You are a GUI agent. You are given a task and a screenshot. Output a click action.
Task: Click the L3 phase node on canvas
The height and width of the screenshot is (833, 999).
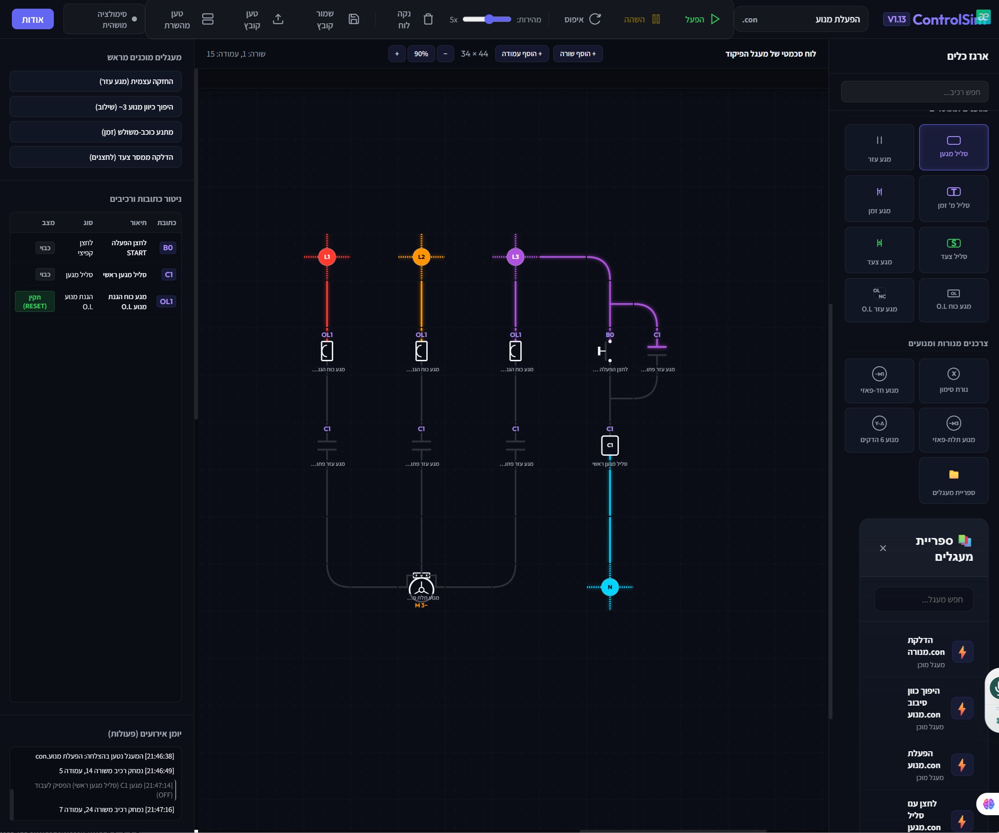[515, 257]
